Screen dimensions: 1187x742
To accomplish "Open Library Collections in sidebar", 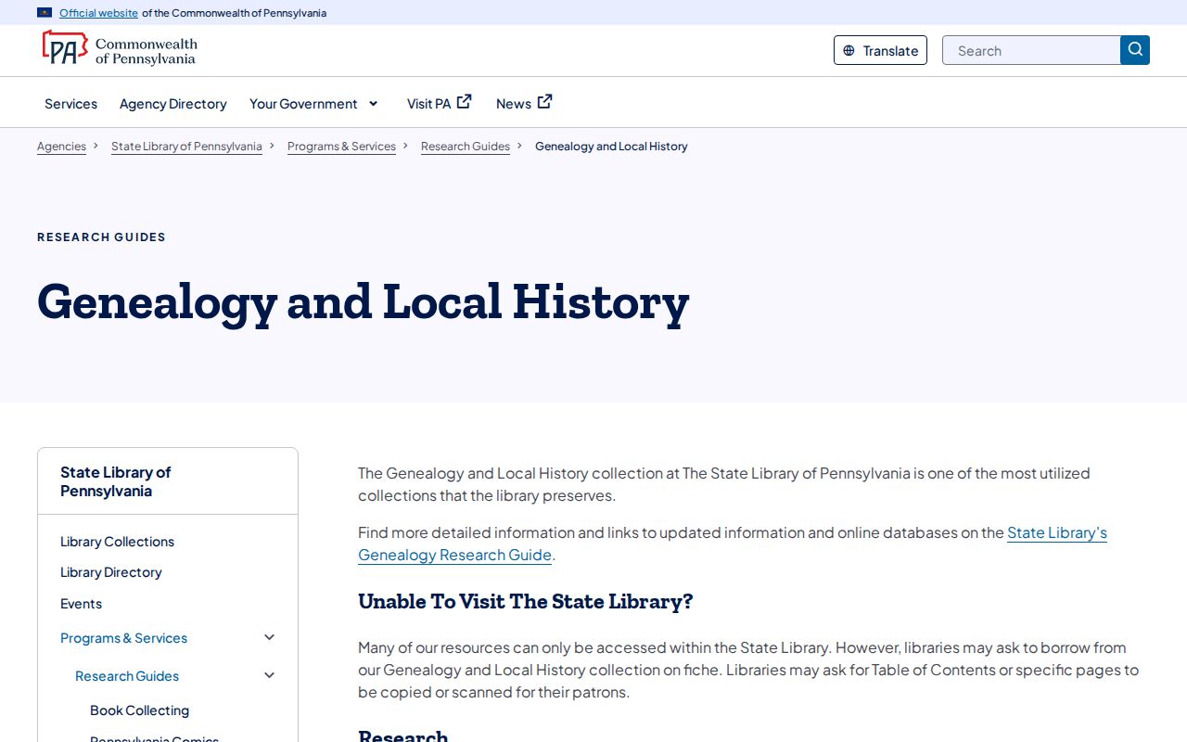I will point(117,542).
